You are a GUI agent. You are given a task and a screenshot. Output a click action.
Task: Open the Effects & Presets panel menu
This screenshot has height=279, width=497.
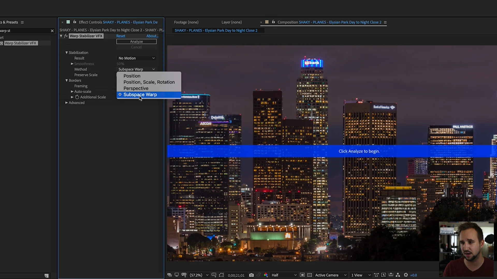(x=22, y=22)
